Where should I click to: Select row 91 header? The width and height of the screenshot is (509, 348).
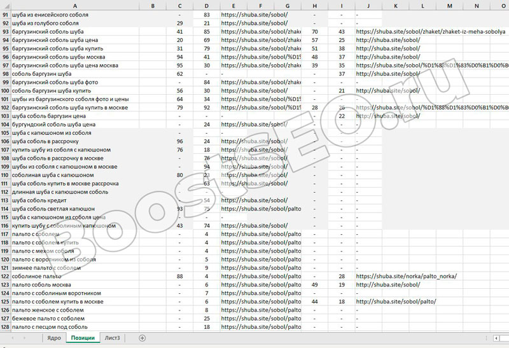[x=6, y=15]
